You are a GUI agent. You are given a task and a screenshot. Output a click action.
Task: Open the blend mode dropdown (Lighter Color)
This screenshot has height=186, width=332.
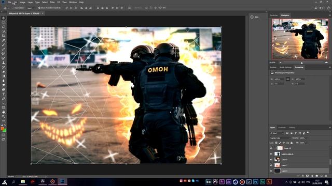pos(280,138)
